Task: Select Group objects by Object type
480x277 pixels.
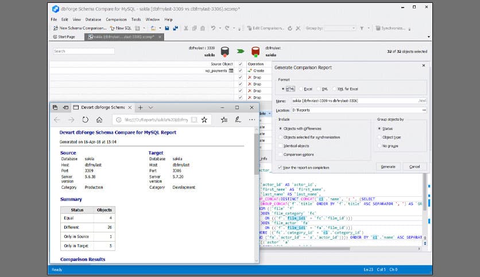Action: [x=380, y=137]
